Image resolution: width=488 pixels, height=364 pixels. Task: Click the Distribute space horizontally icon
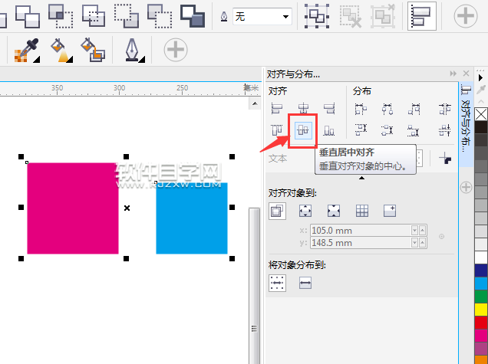click(445, 109)
